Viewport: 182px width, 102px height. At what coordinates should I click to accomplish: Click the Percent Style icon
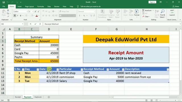pos(84,16)
